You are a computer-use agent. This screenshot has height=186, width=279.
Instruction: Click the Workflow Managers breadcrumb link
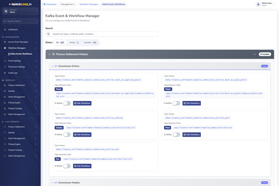[89, 4]
